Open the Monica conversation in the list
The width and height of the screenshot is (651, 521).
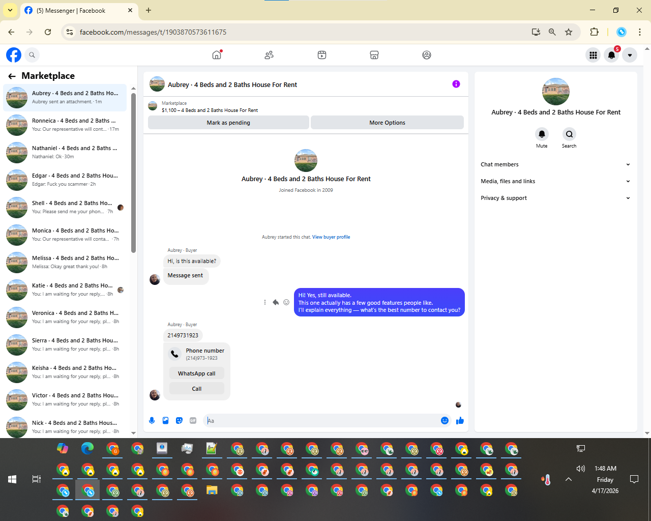pyautogui.click(x=65, y=235)
